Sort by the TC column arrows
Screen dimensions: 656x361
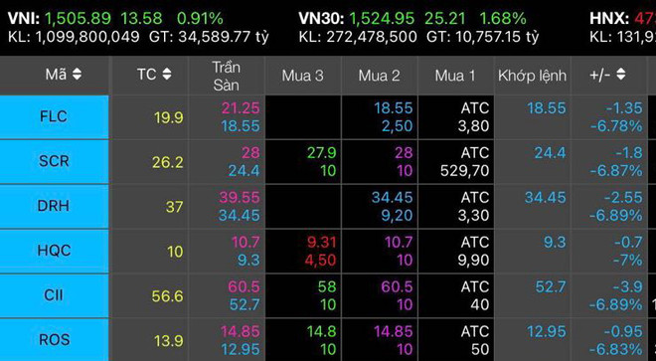[167, 75]
